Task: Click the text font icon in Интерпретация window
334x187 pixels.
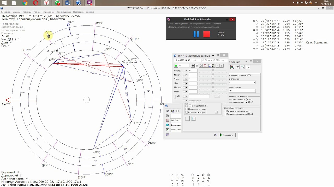Action: 238,67
